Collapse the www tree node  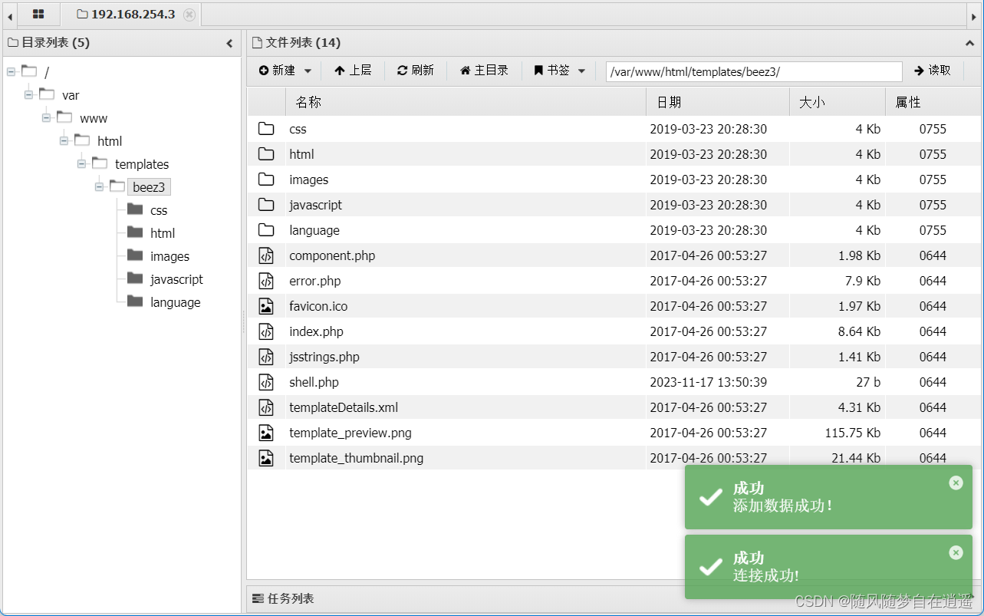coord(46,117)
